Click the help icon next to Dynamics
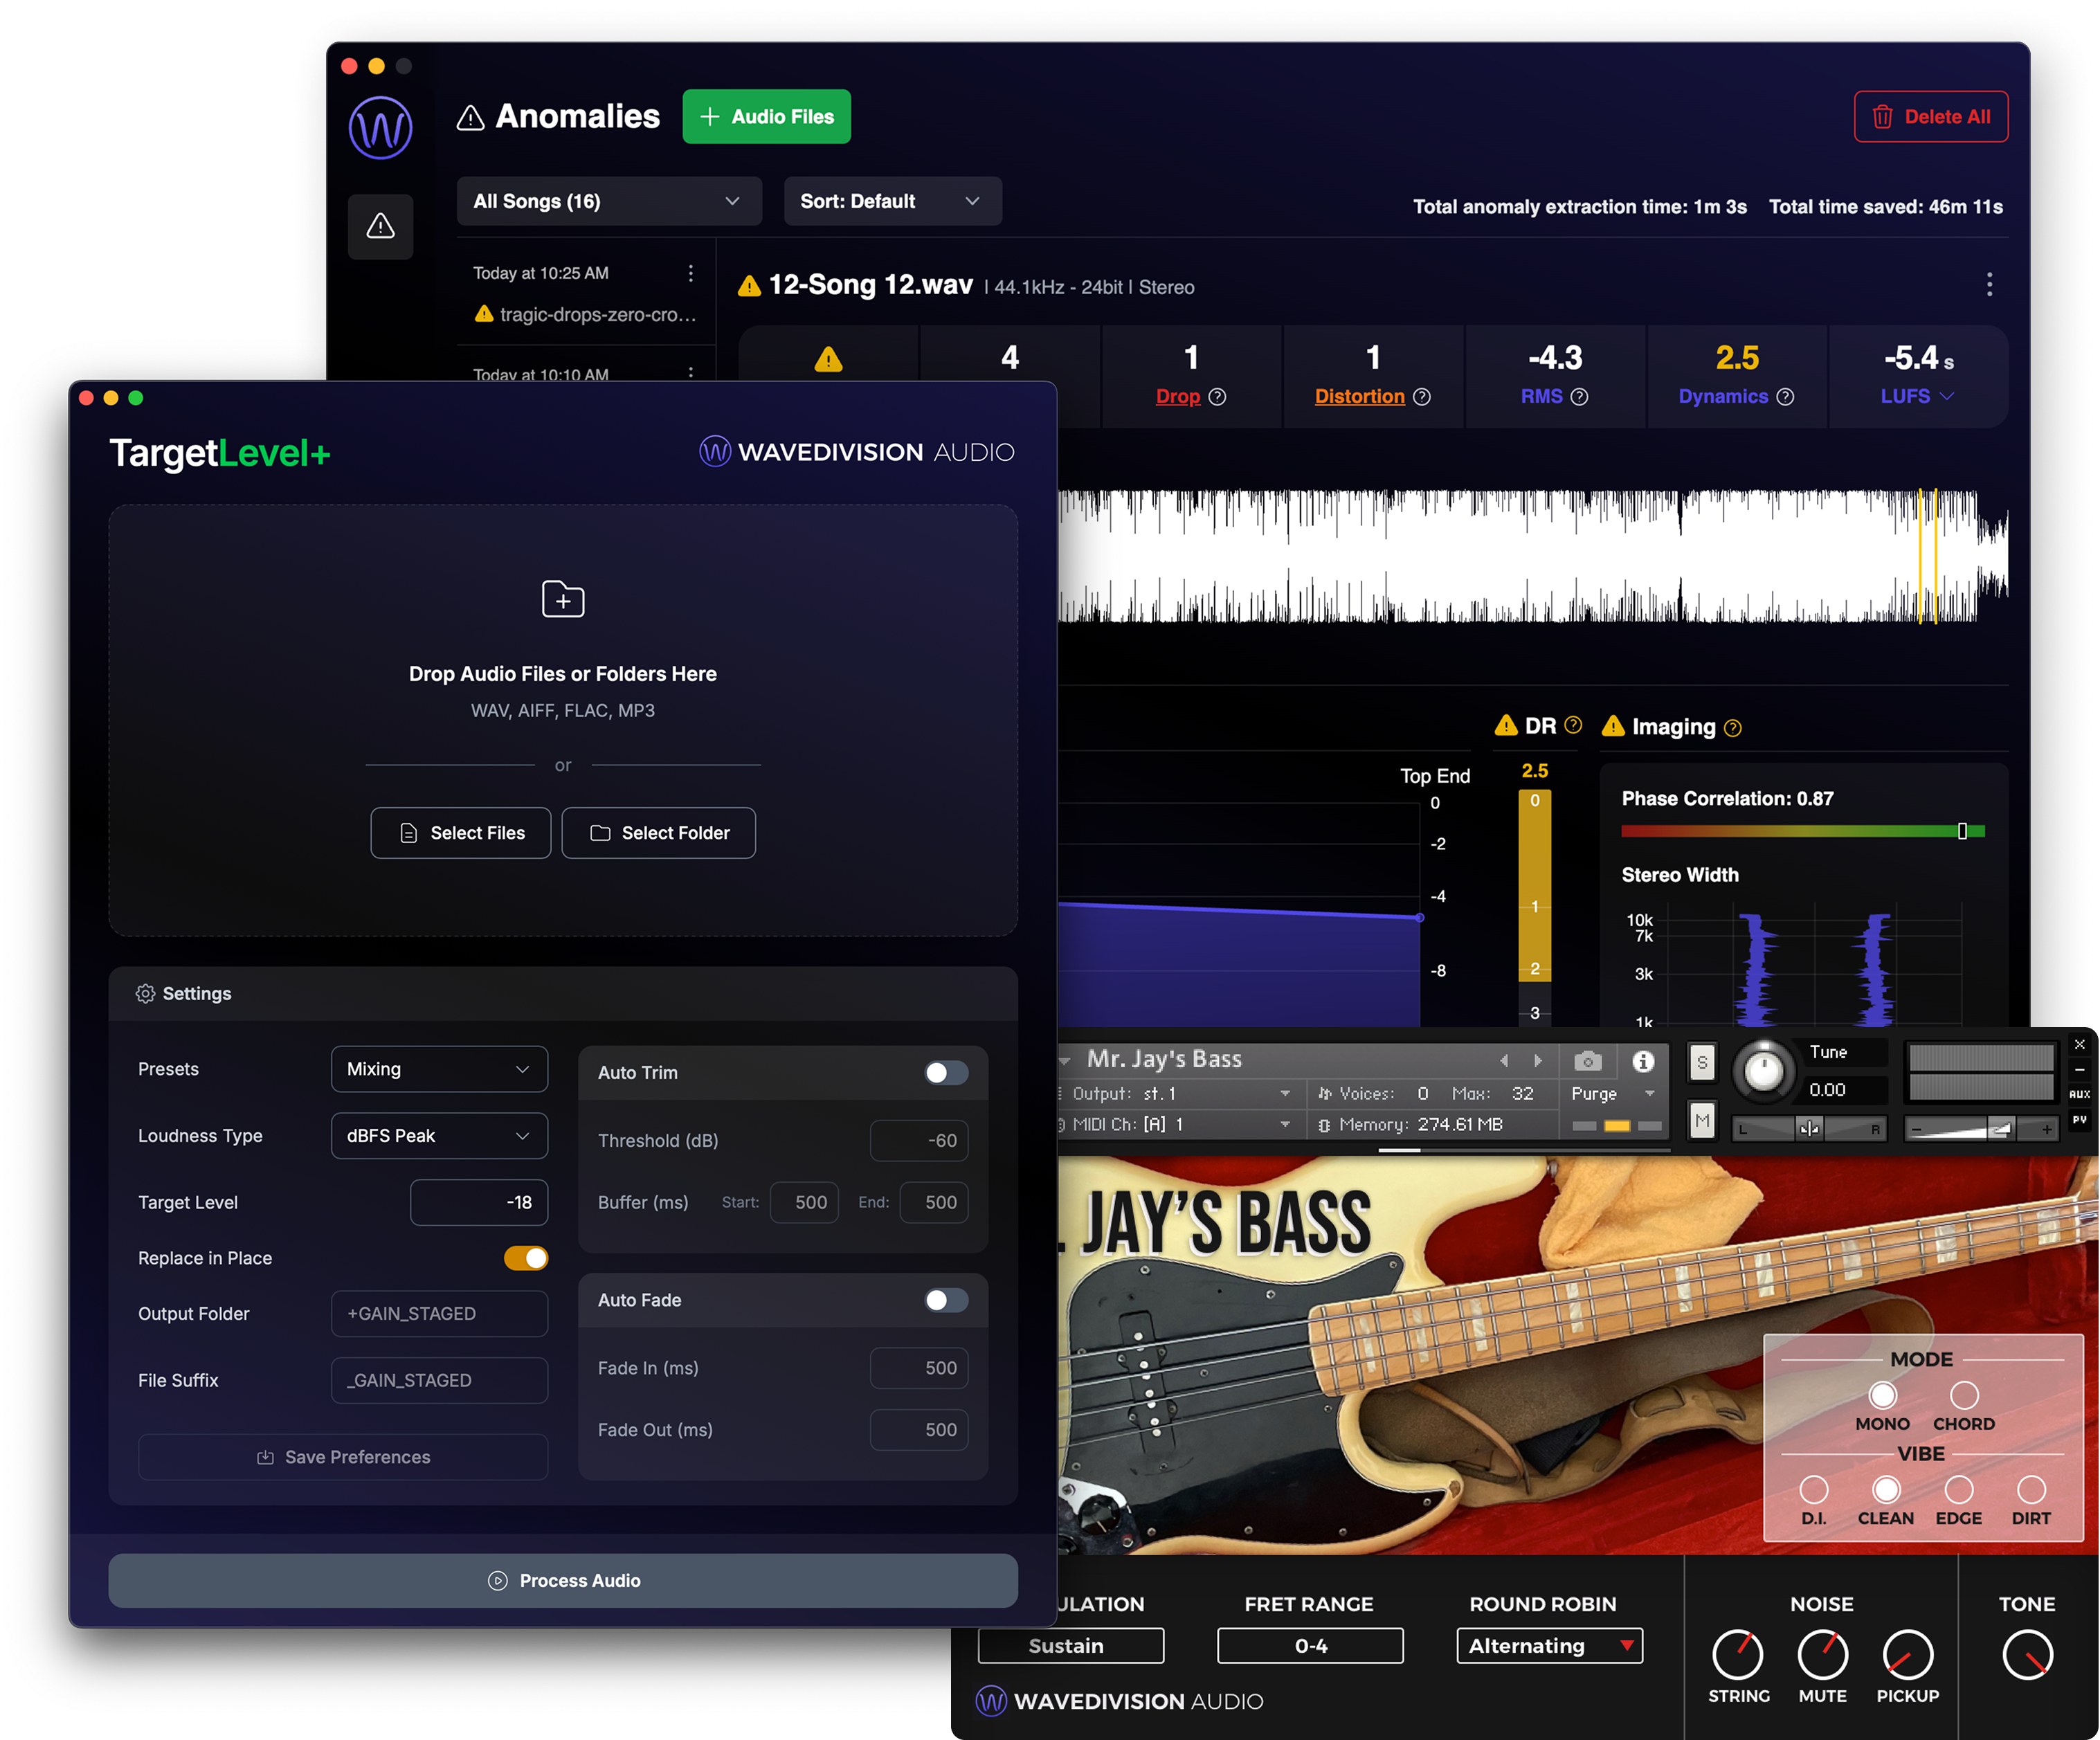 1785,397
